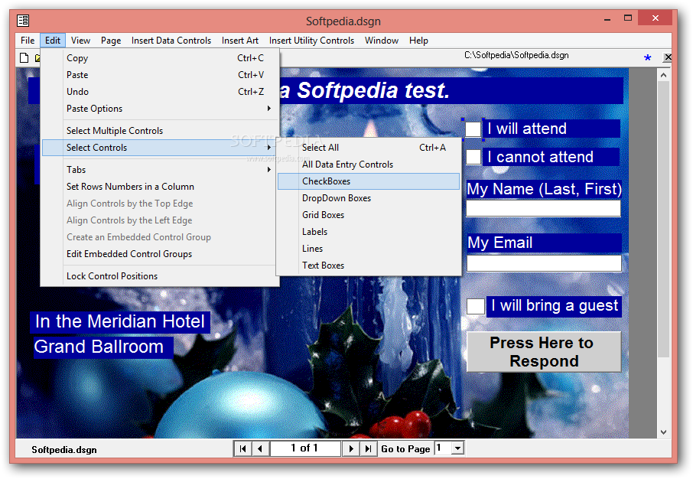Click the 'I will bring a guest' label

(x=554, y=307)
